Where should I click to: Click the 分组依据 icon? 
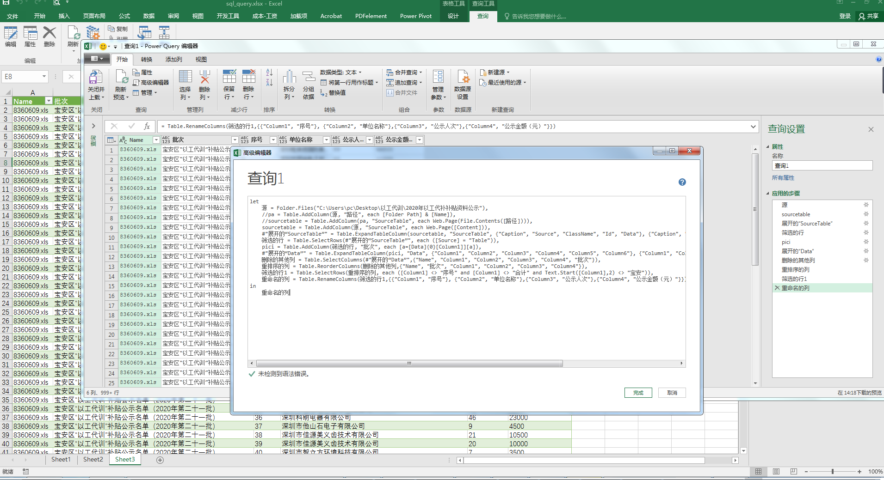pyautogui.click(x=309, y=77)
